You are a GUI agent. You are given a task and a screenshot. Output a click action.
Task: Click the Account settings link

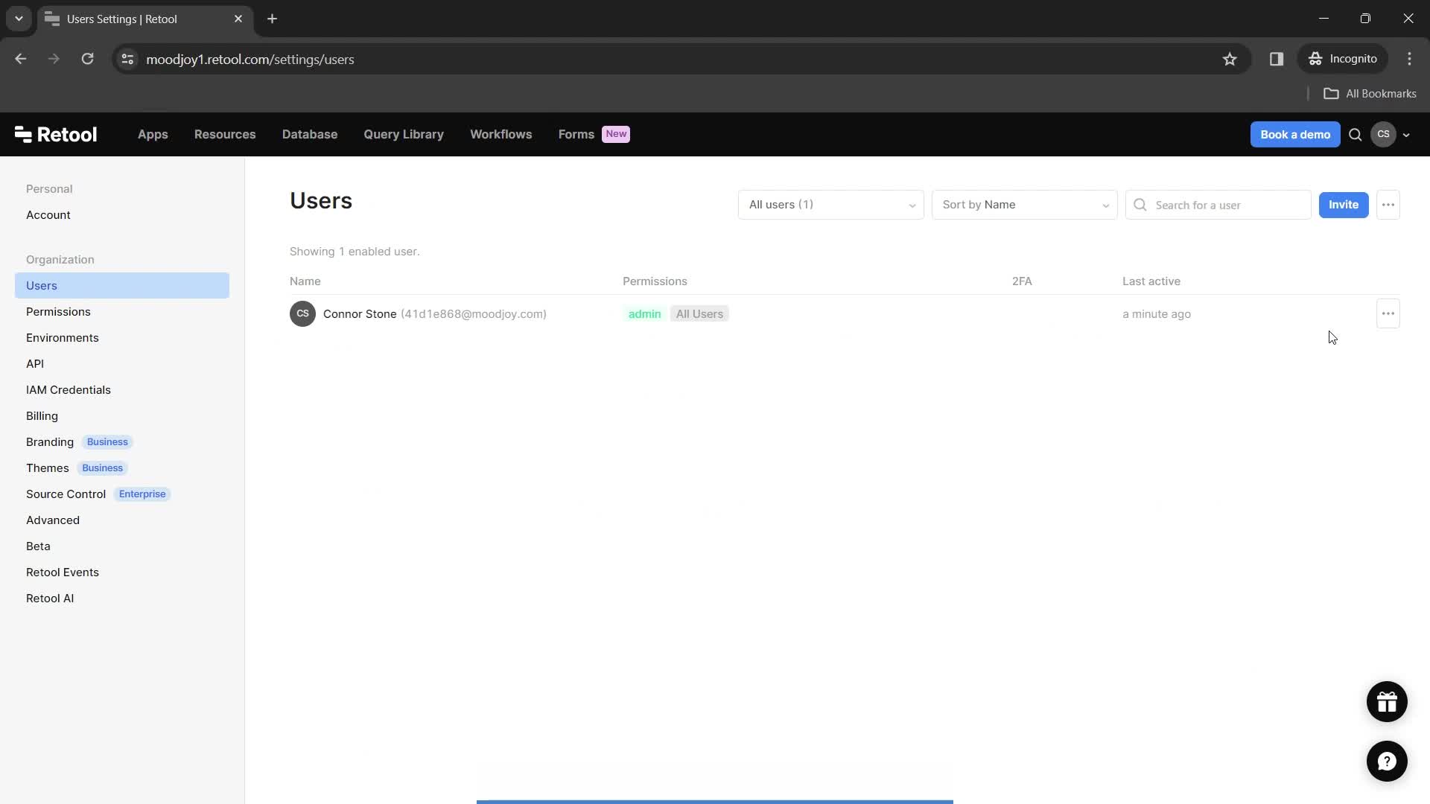tap(48, 214)
